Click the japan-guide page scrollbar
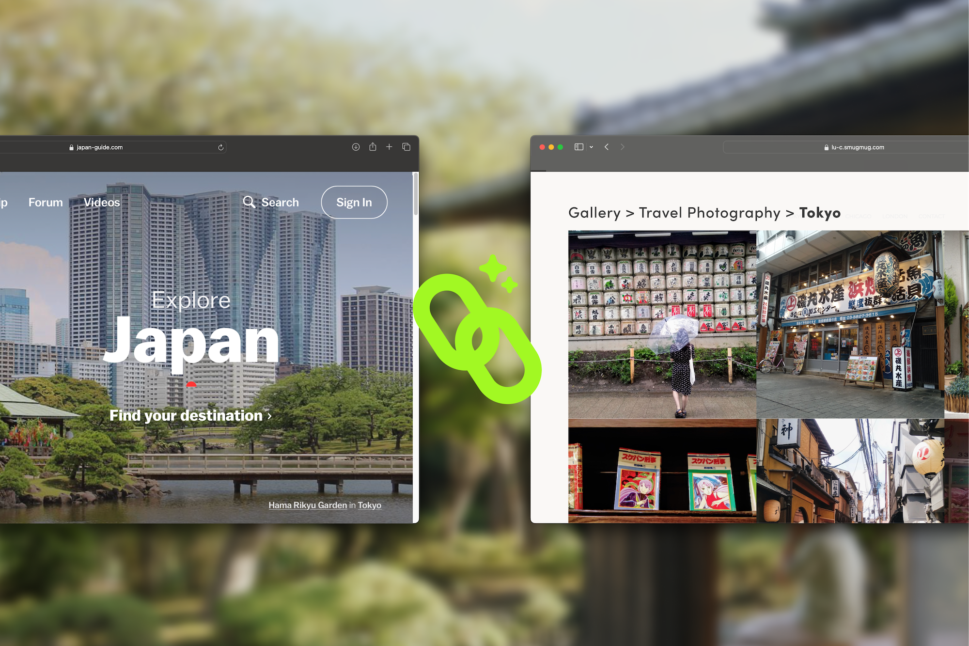969x646 pixels. pos(416,195)
